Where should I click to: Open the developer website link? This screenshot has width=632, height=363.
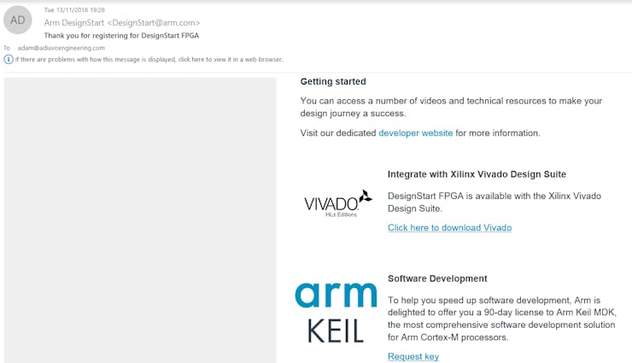point(416,133)
